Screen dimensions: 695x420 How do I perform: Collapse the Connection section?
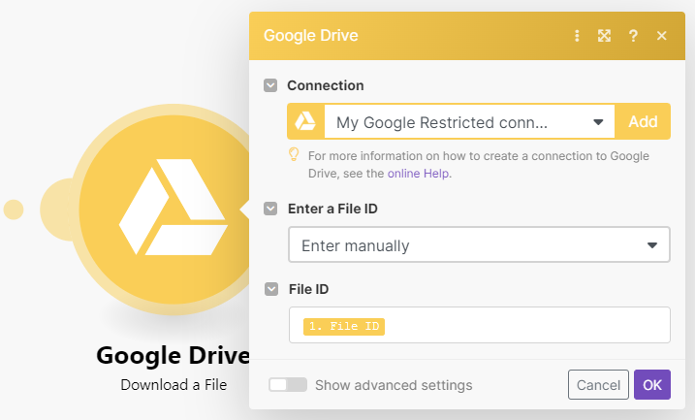click(270, 85)
